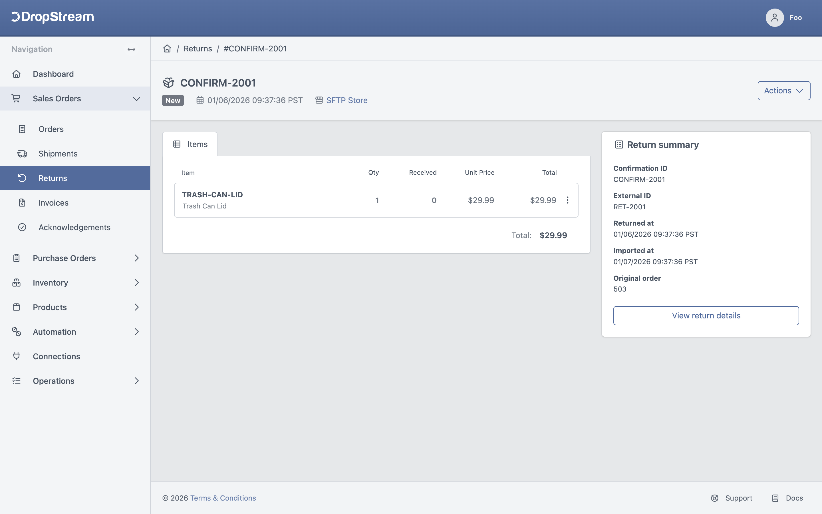Viewport: 822px width, 514px height.
Task: Expand the Purchase Orders chevron
Action: (136, 258)
